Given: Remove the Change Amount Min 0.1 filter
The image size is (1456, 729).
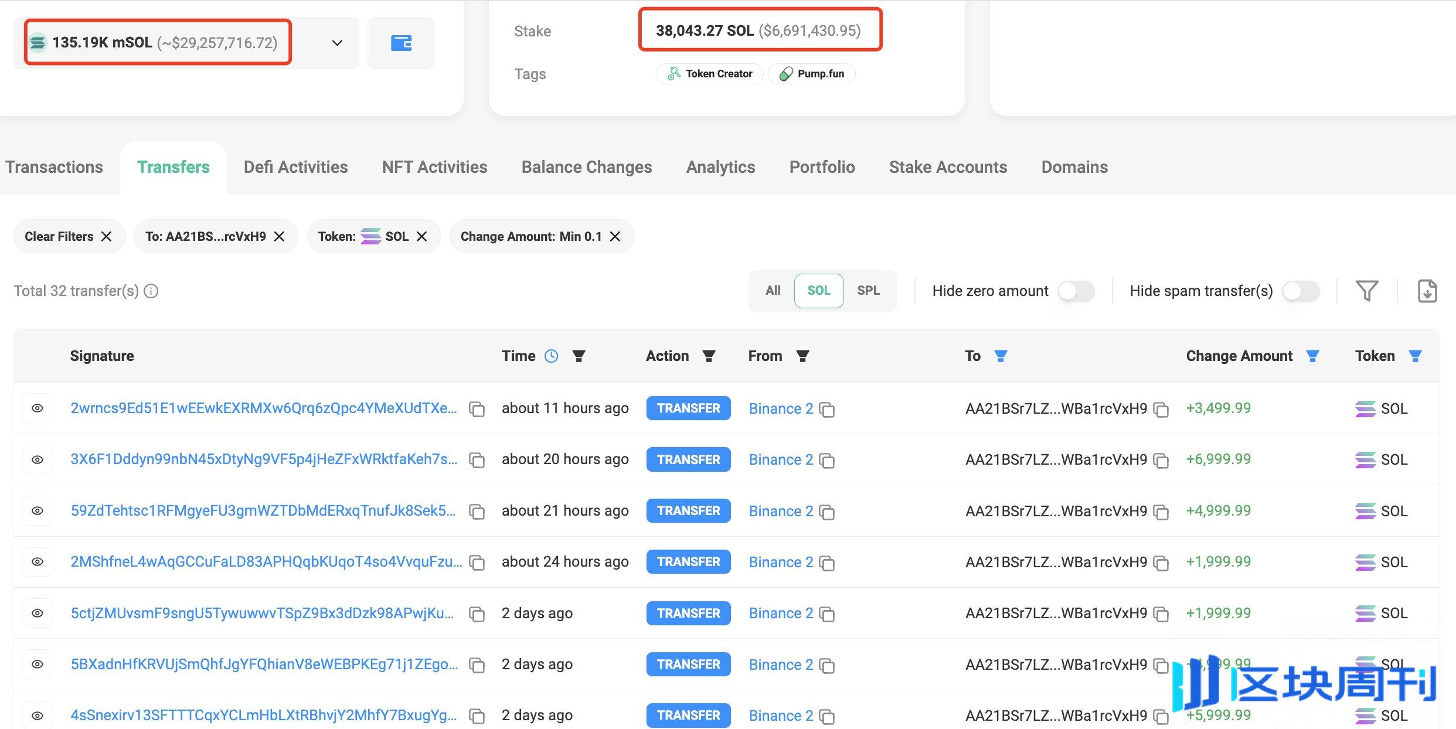Looking at the screenshot, I should point(615,236).
